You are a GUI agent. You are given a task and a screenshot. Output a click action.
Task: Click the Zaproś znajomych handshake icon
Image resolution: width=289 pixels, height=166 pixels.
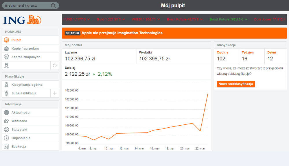(6, 57)
